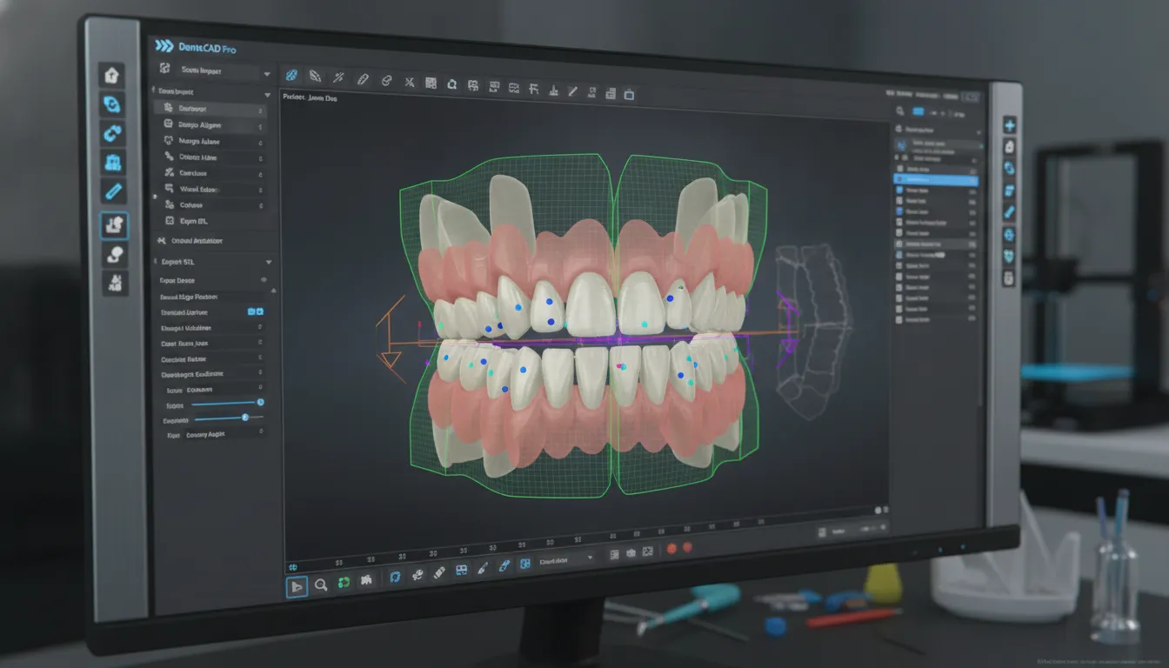
Task: Select the arrow pointer tool in bottom toolbar
Action: 297,586
